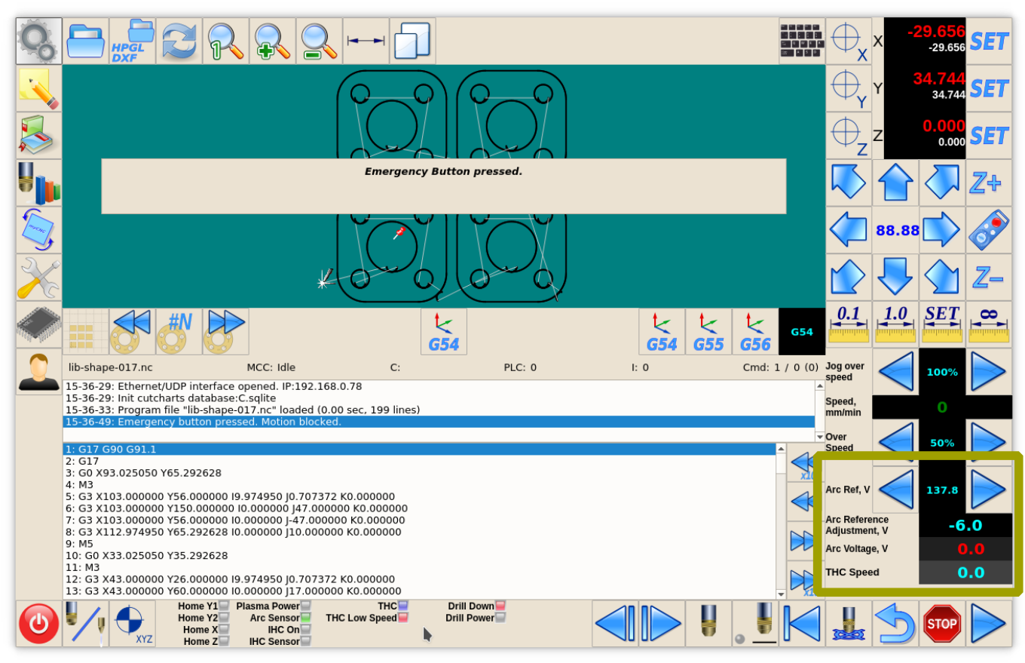The image size is (1025, 663).
Task: Open a file with the folder icon
Action: coord(85,41)
